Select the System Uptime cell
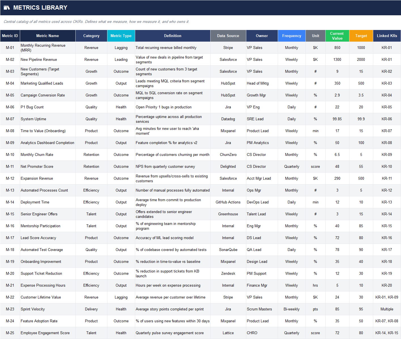 (48, 119)
